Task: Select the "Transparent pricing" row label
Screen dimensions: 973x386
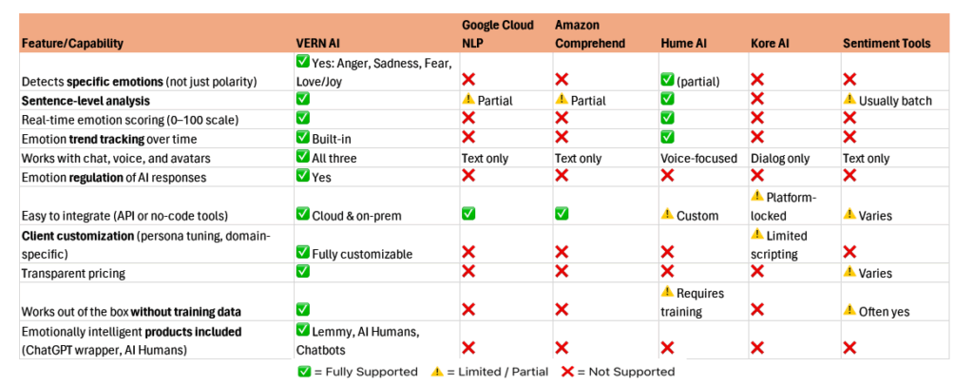Action: coord(74,272)
